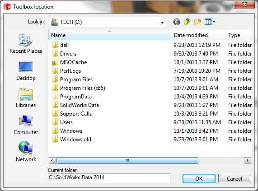
Task: Select Computer in the places bar
Action: pyautogui.click(x=26, y=125)
